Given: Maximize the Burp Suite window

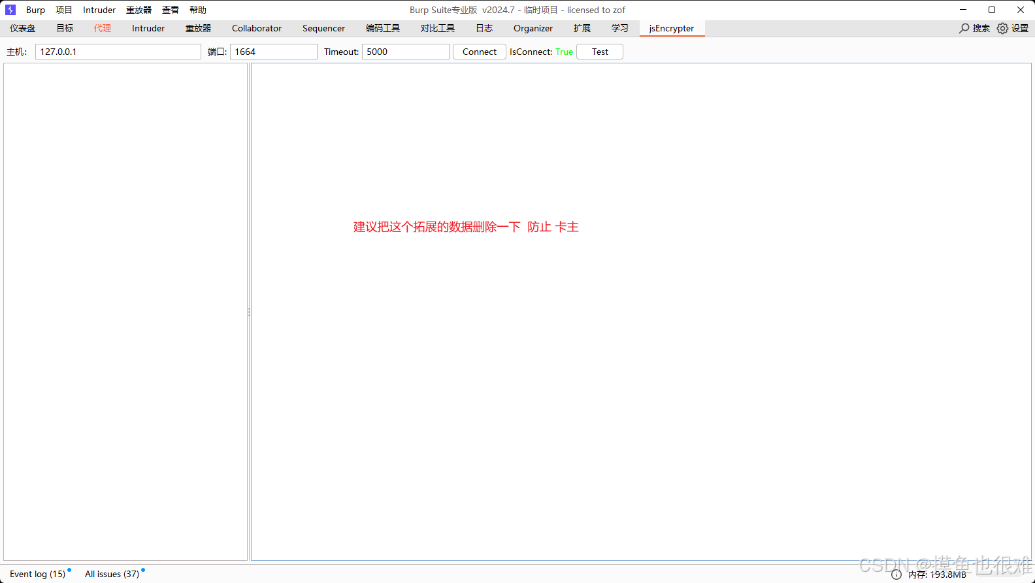Looking at the screenshot, I should click(992, 10).
